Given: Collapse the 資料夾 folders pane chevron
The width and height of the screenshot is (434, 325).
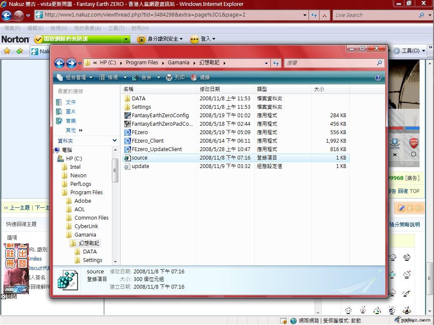Looking at the screenshot, I should click(114, 140).
